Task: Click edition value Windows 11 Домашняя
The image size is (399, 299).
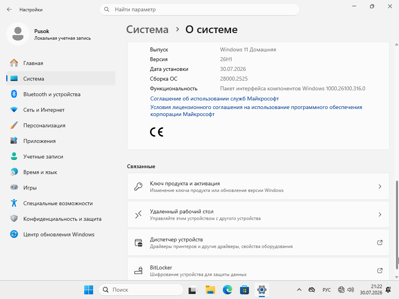Action: tap(248, 49)
